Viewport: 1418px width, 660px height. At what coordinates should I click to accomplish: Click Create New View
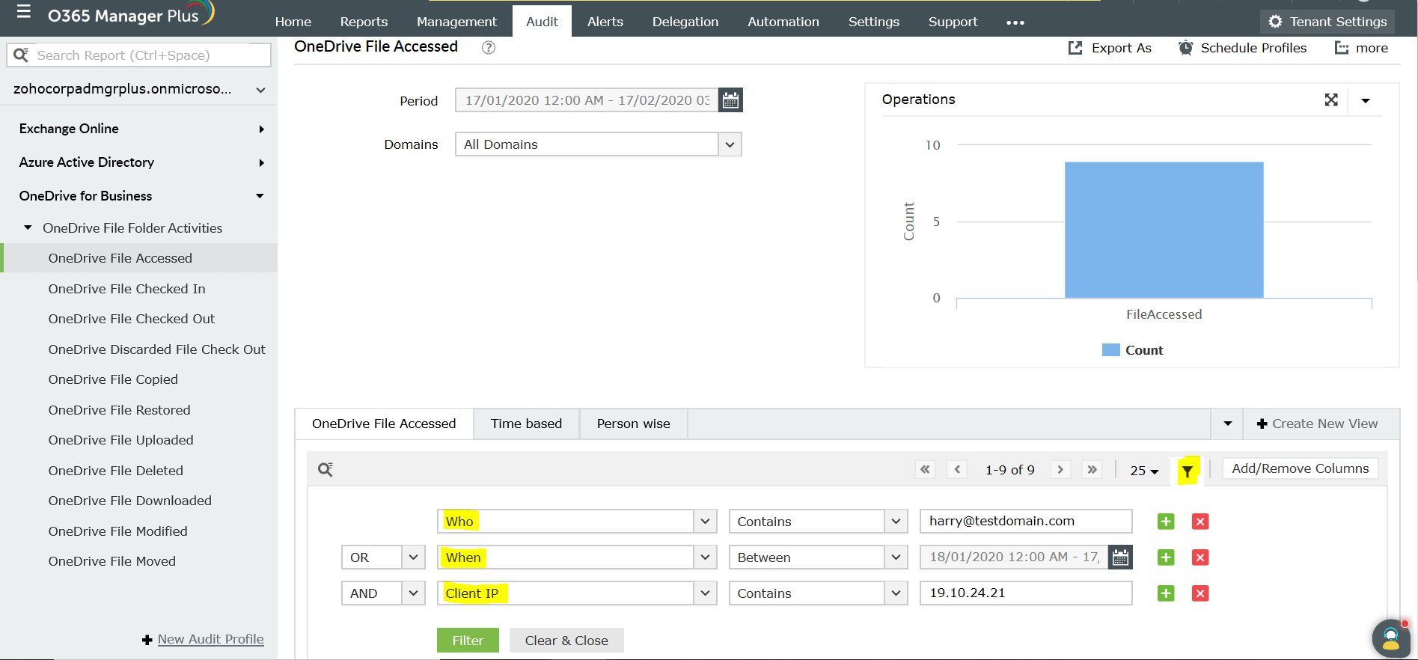1318,424
